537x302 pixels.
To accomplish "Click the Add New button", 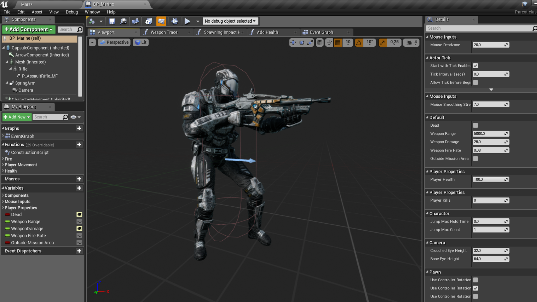I will click(17, 117).
